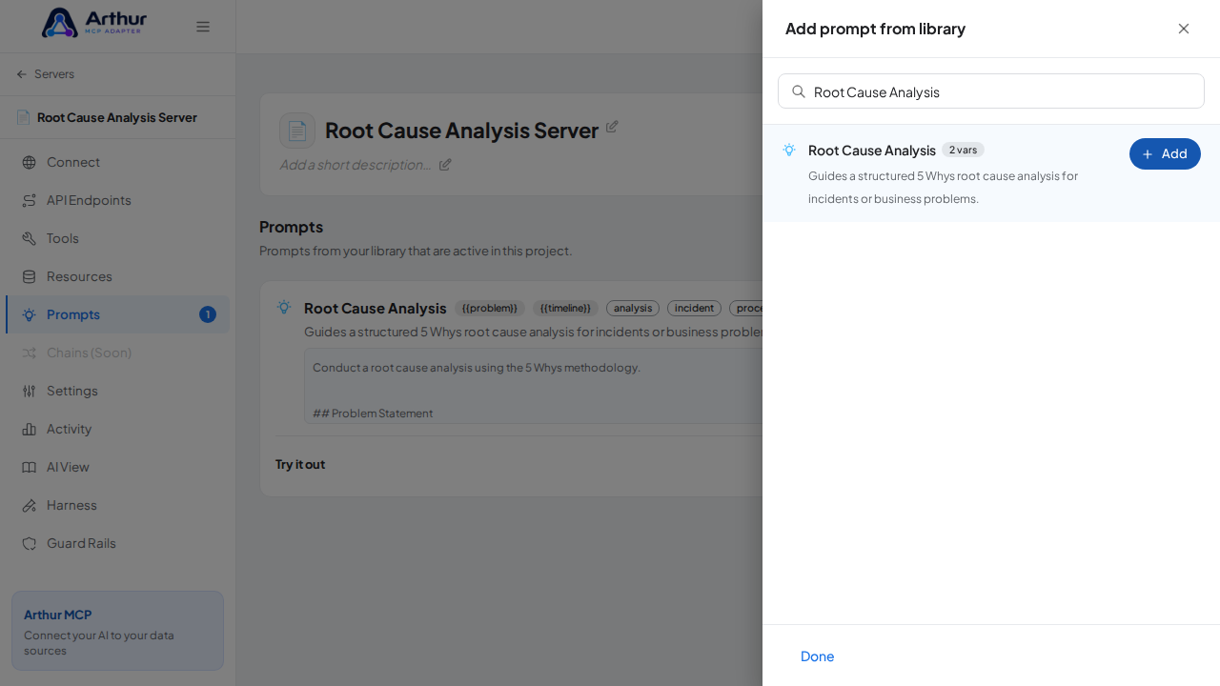Edit short description with pencil icon
Image resolution: width=1220 pixels, height=686 pixels.
tap(445, 164)
